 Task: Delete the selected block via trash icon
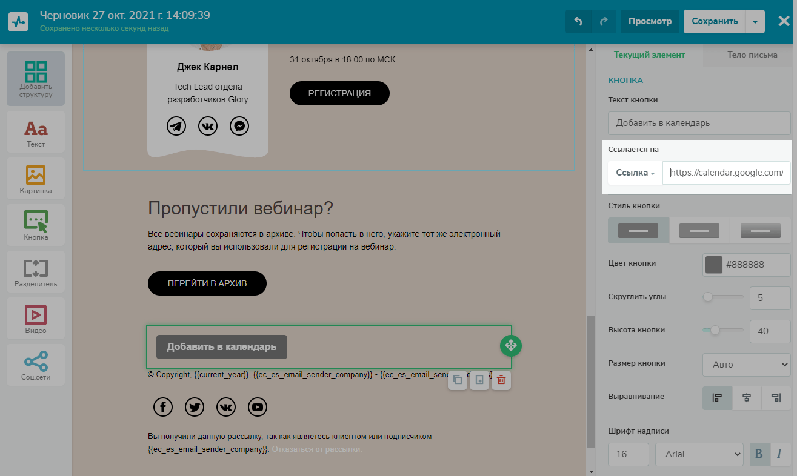[x=501, y=380]
